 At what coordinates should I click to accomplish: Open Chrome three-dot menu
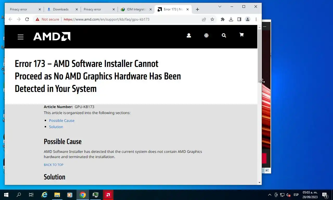tap(256, 19)
